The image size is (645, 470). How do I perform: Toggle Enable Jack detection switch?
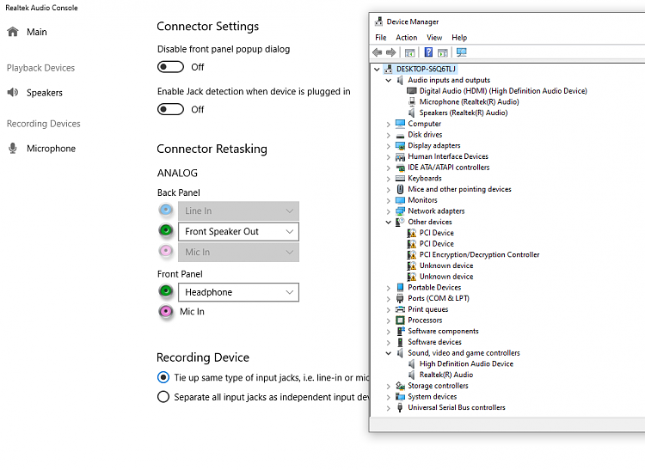pyautogui.click(x=171, y=109)
